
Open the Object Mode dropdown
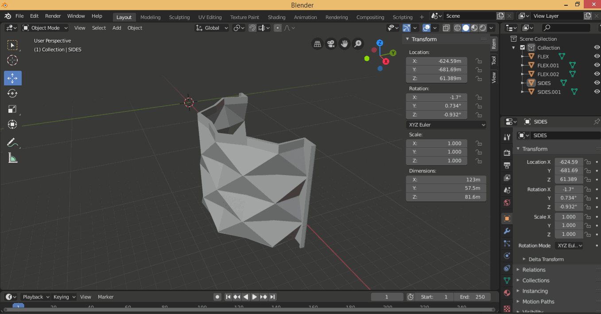(45, 28)
